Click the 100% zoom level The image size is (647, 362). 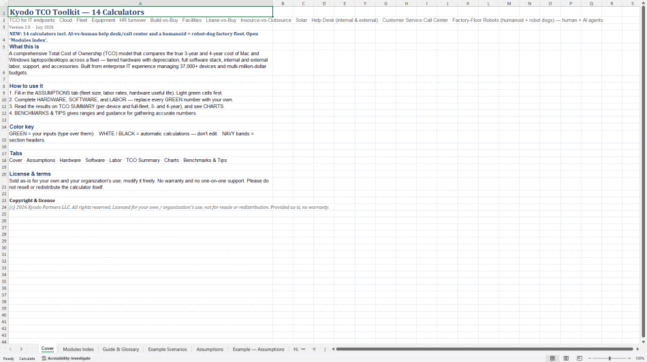(x=640, y=359)
